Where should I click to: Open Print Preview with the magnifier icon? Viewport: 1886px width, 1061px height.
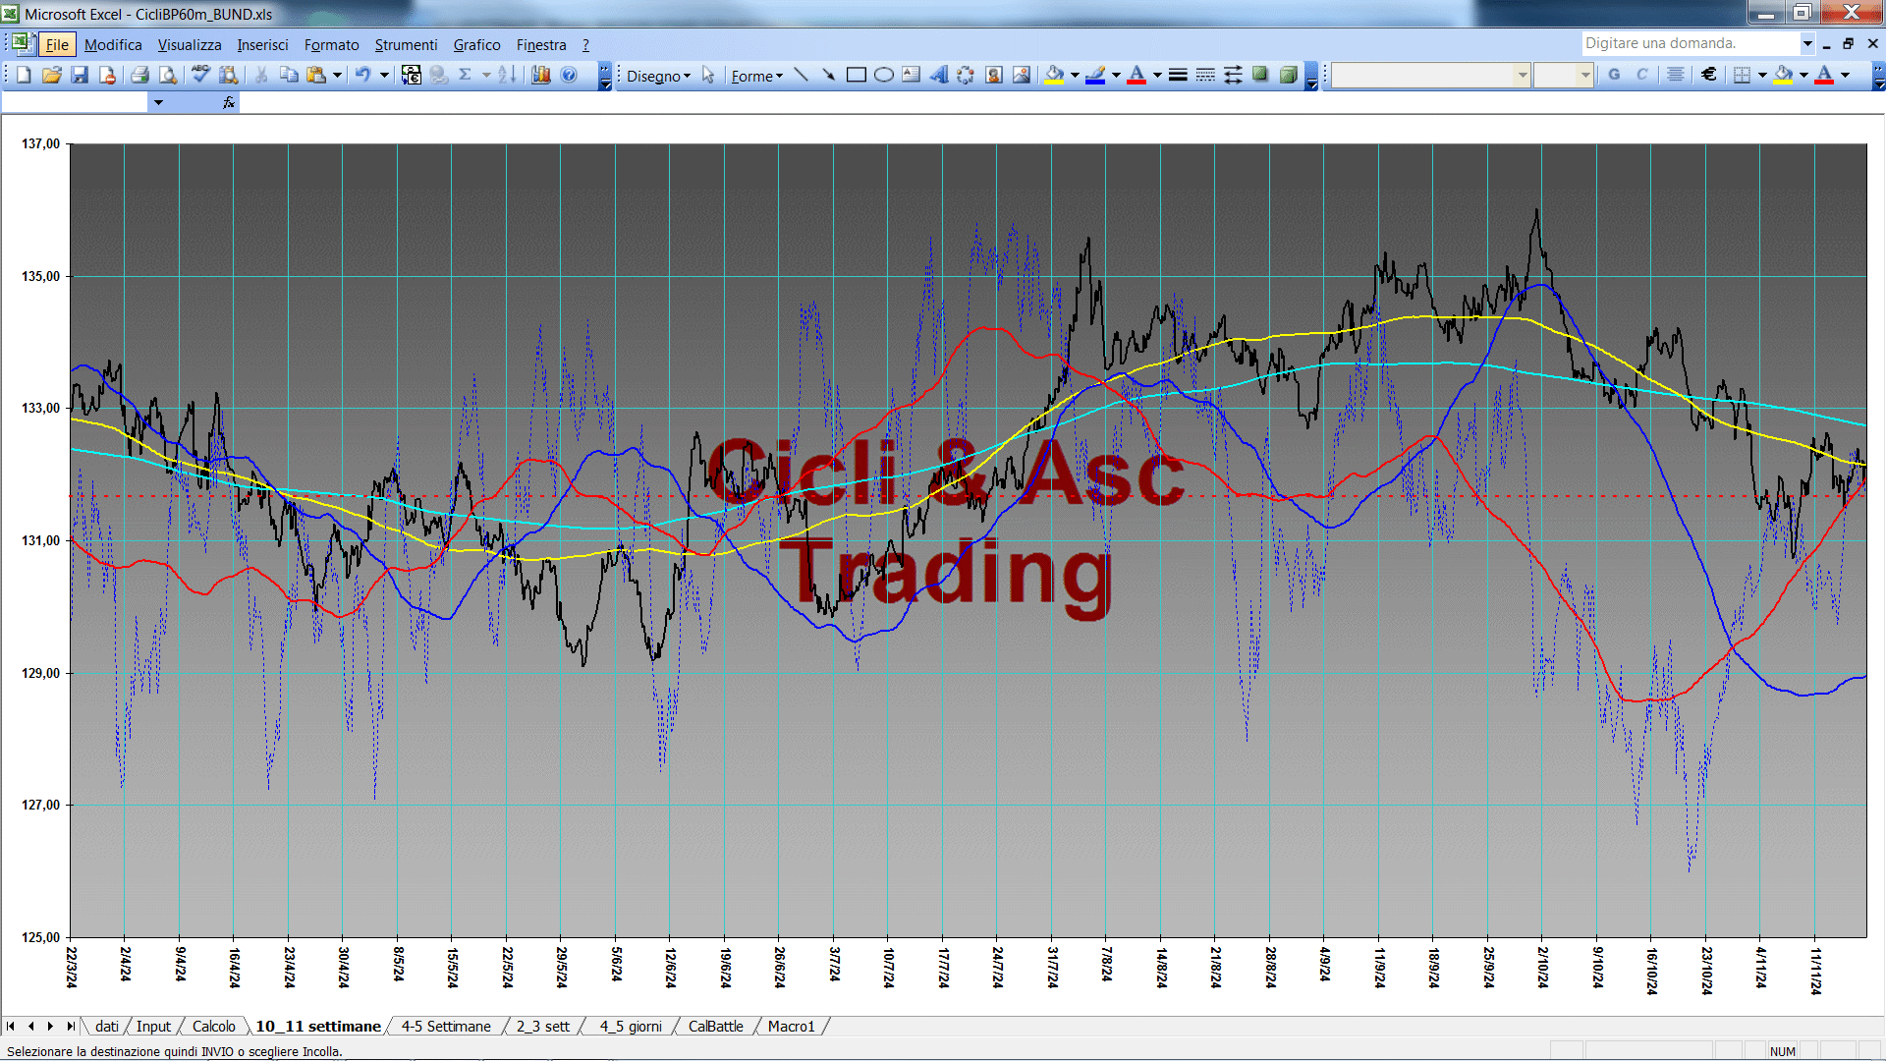pyautogui.click(x=168, y=75)
